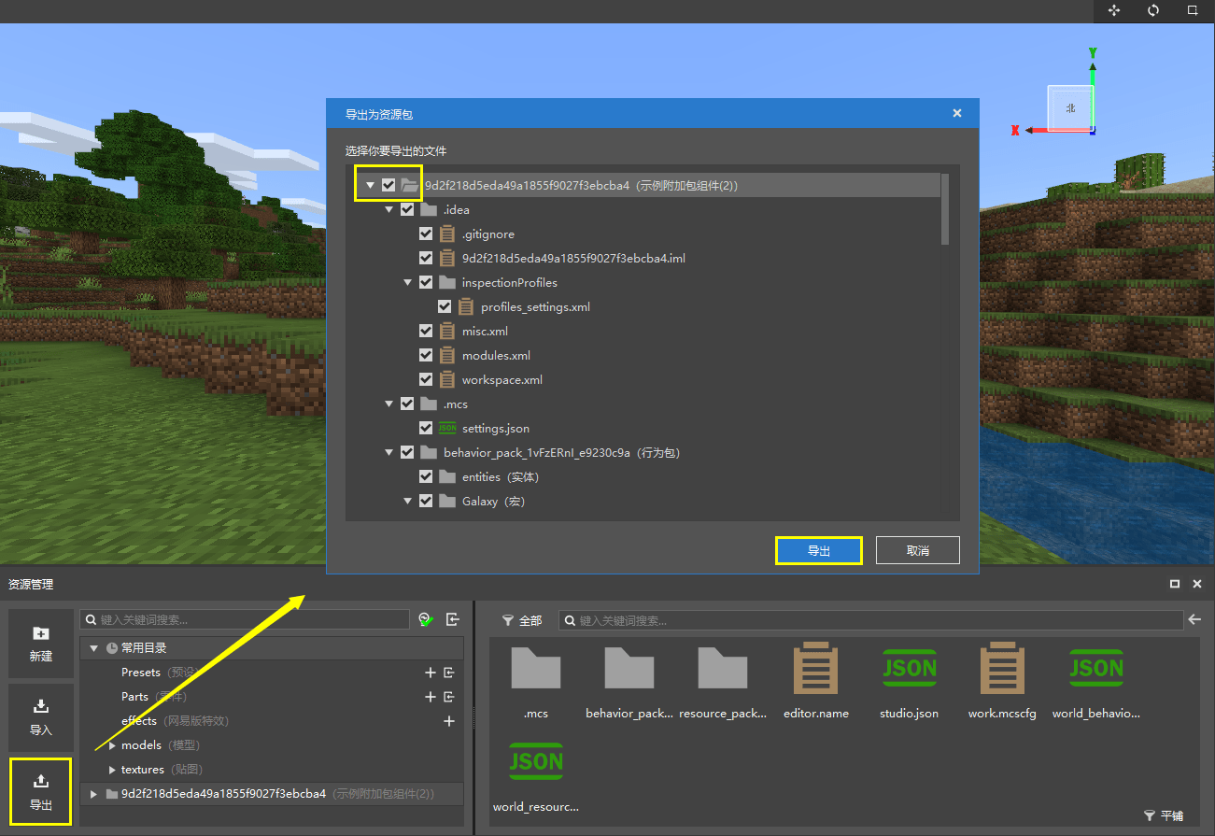Click the 导出 button in dialog

click(819, 551)
